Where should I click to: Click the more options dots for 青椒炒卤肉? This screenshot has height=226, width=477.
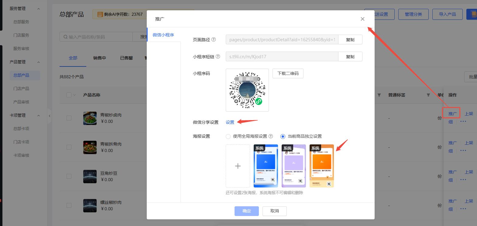pos(463,122)
